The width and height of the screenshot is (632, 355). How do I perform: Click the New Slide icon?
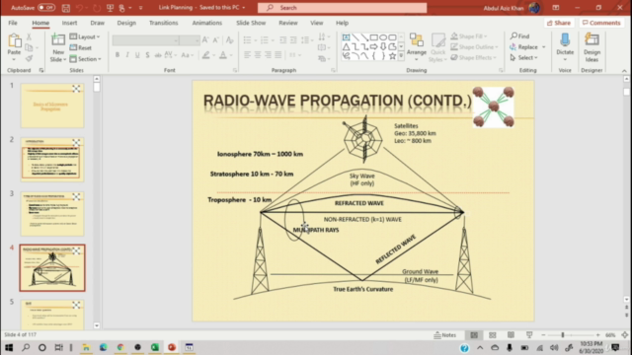58,40
